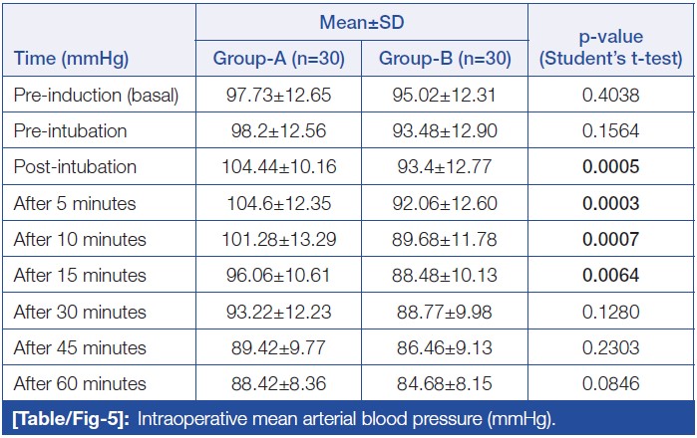Select the 0.0846 p-value cell

pos(610,383)
